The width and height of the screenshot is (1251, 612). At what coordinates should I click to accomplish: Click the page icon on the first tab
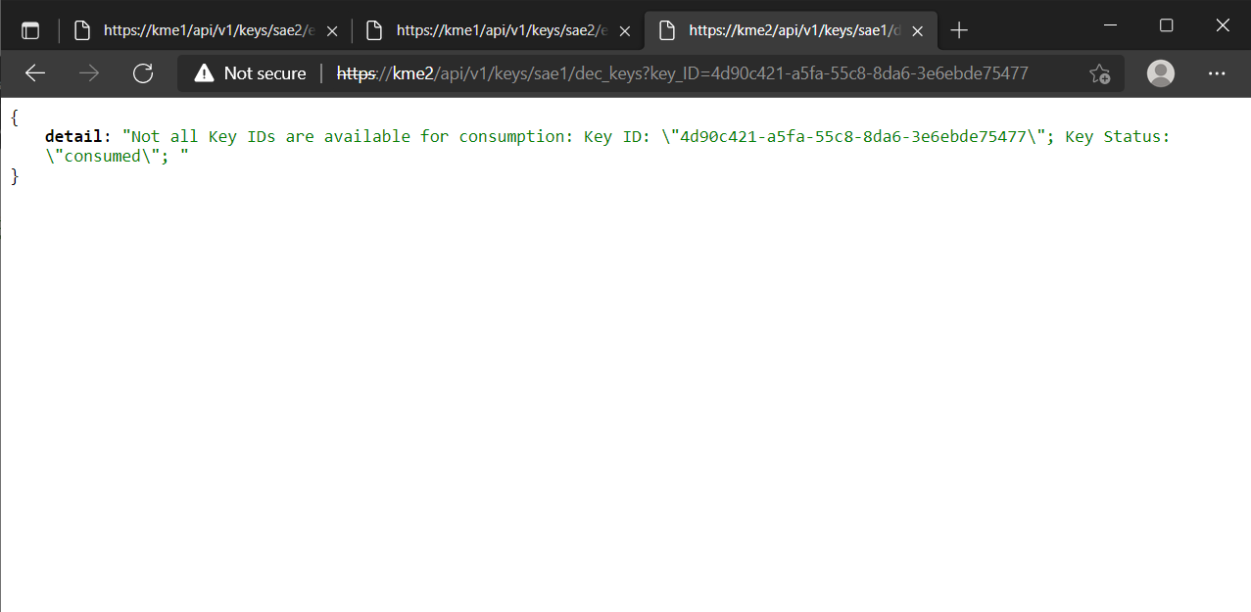(x=82, y=31)
